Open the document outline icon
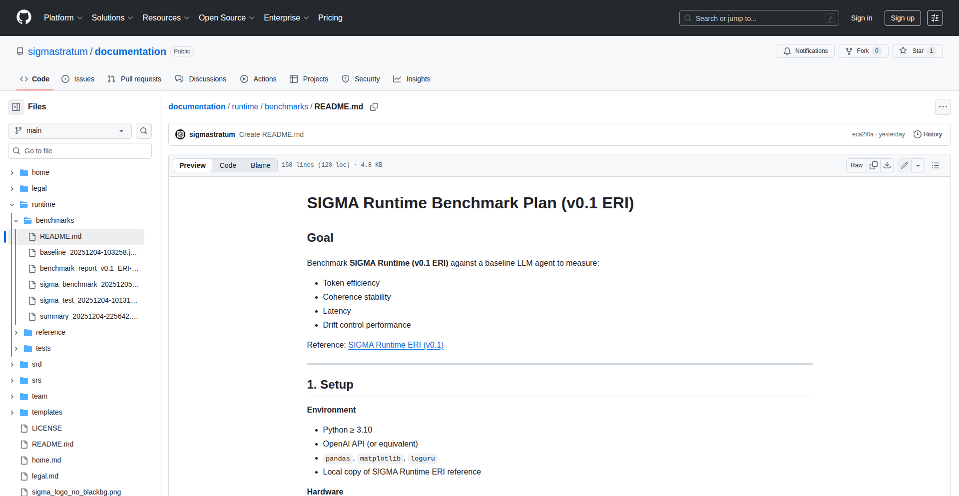Viewport: 959px width, 496px height. tap(936, 165)
